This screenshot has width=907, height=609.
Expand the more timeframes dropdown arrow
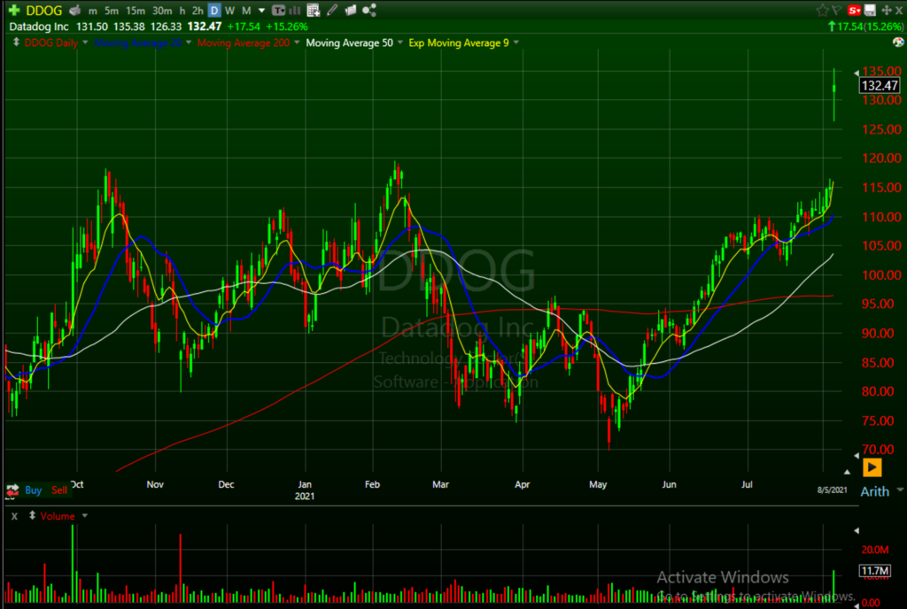[x=261, y=11]
